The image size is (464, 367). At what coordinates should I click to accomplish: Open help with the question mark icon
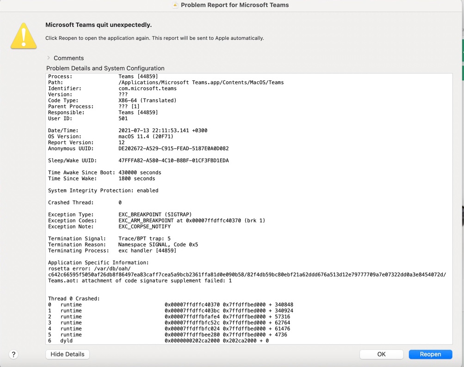pos(13,354)
